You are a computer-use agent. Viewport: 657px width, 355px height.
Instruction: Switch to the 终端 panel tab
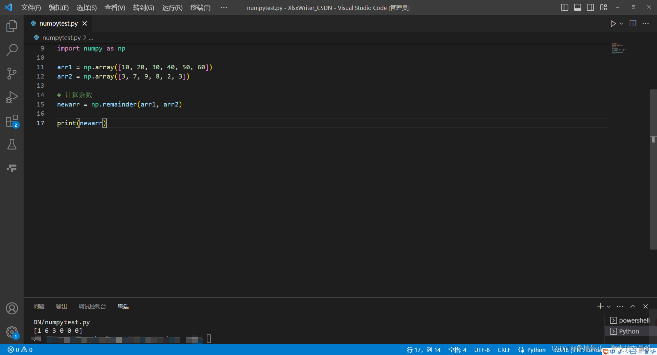pyautogui.click(x=123, y=307)
